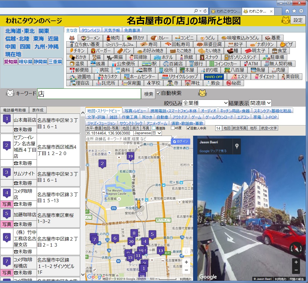Open the 北海道・東北 region link
308x283 pixels.
tap(20, 31)
